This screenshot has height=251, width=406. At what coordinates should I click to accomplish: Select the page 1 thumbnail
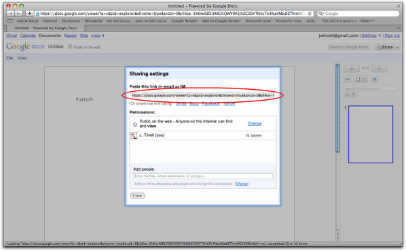371,134
